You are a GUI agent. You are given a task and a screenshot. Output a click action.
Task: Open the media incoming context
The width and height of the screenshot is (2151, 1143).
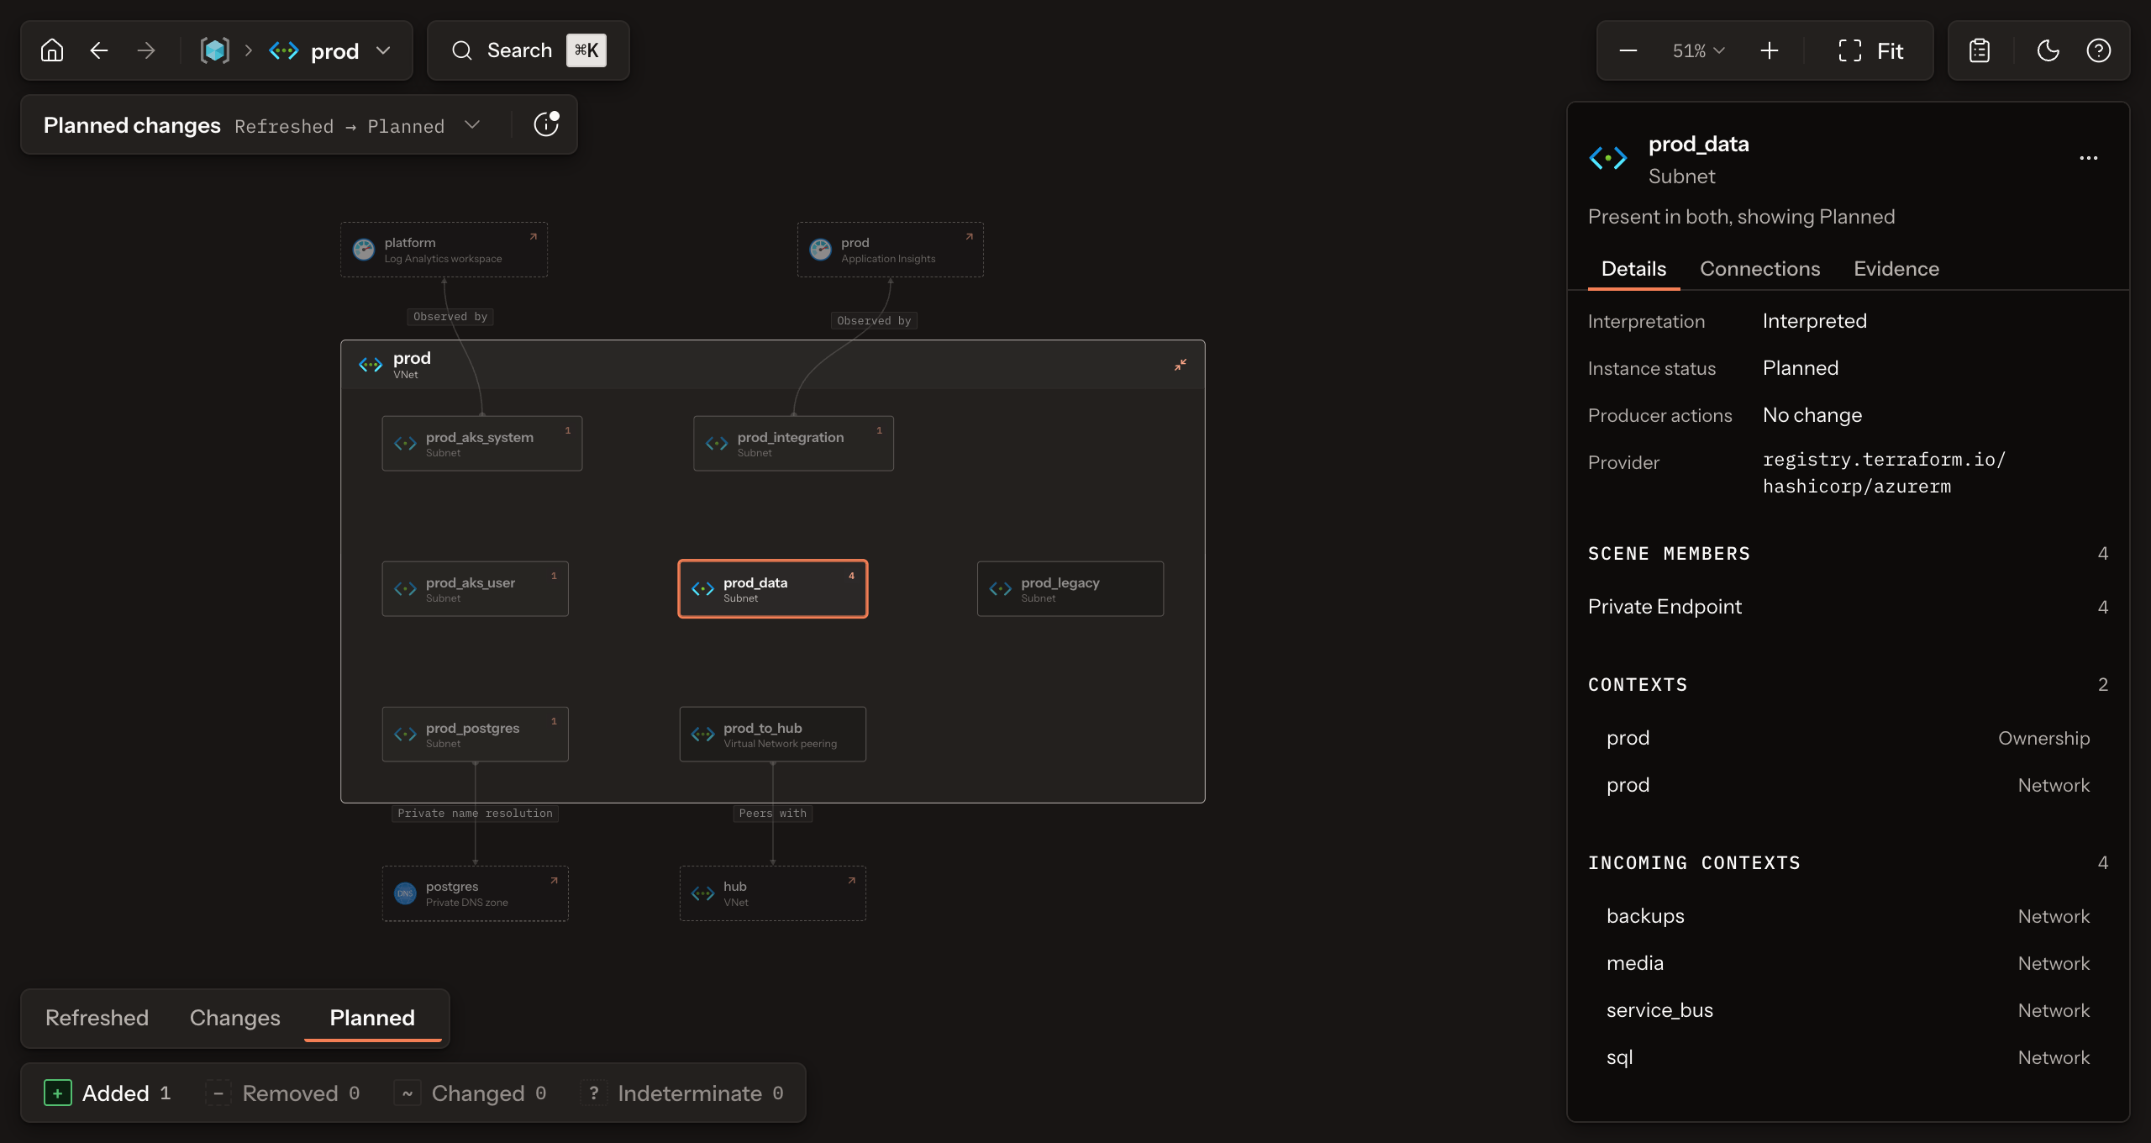coord(1848,963)
